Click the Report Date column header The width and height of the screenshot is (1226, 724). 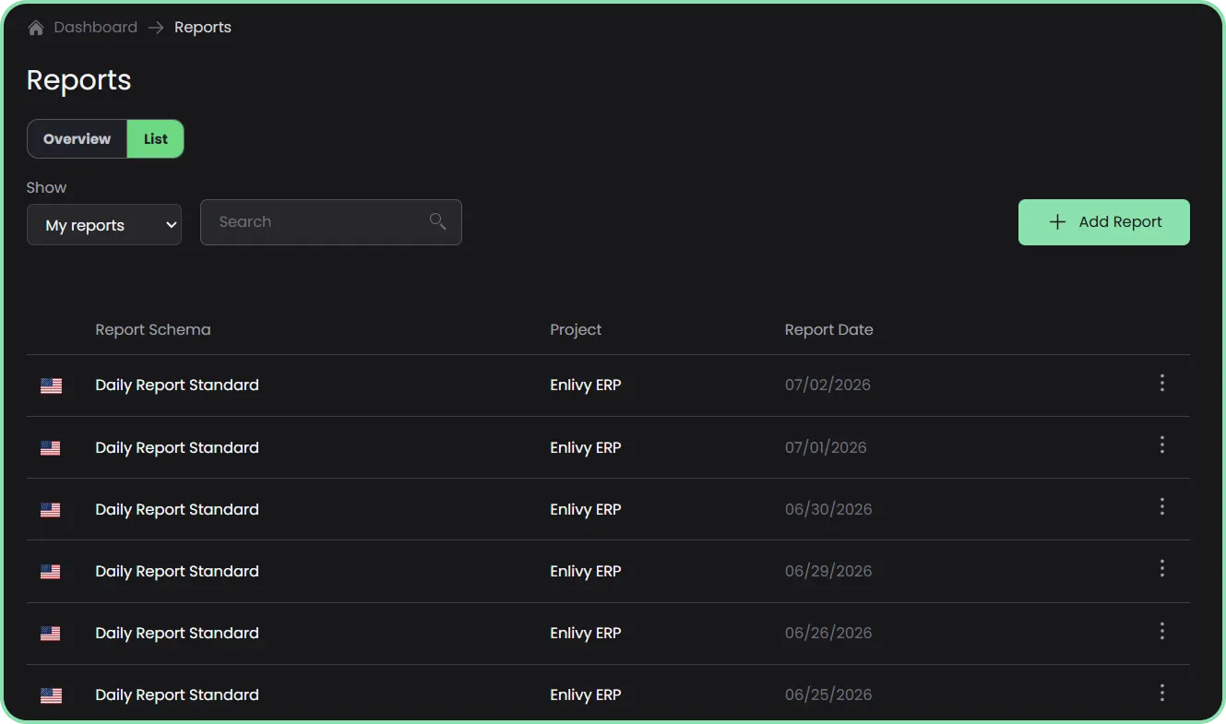pos(828,329)
